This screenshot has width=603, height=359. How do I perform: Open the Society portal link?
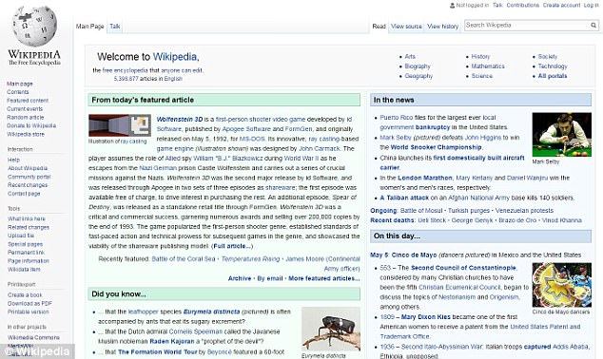(548, 56)
